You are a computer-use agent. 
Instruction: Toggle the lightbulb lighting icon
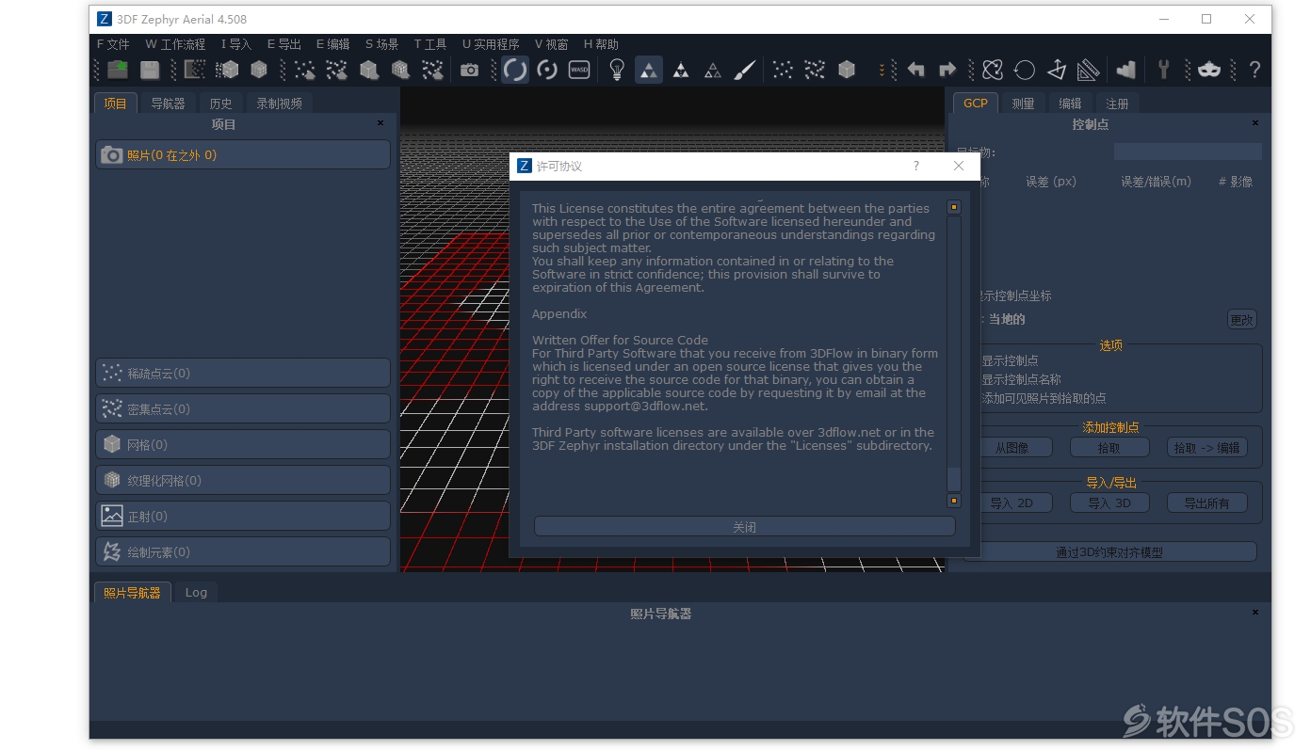click(617, 70)
